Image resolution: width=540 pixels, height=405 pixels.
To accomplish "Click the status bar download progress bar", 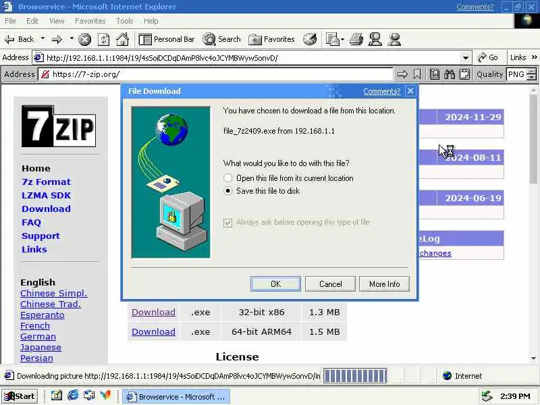I will click(x=355, y=376).
